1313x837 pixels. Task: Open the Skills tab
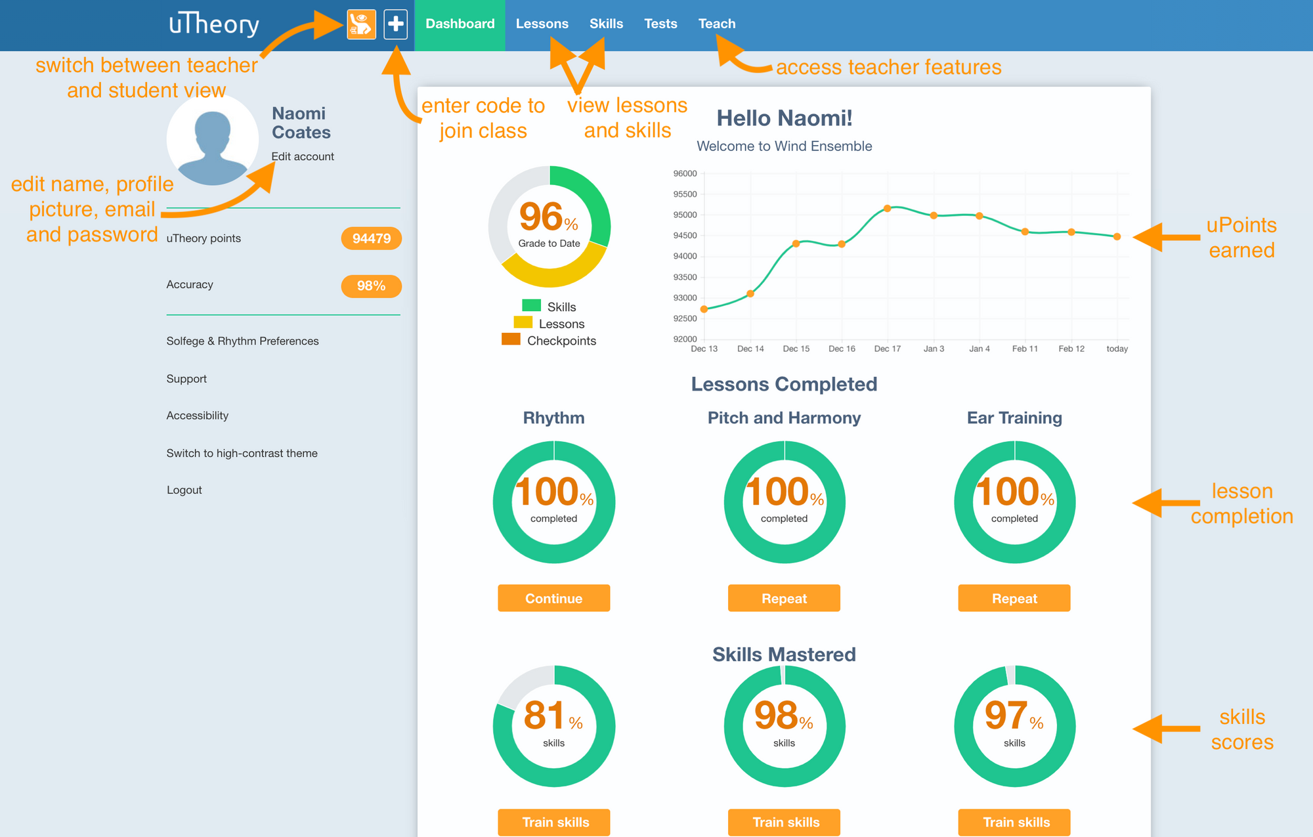pyautogui.click(x=606, y=24)
